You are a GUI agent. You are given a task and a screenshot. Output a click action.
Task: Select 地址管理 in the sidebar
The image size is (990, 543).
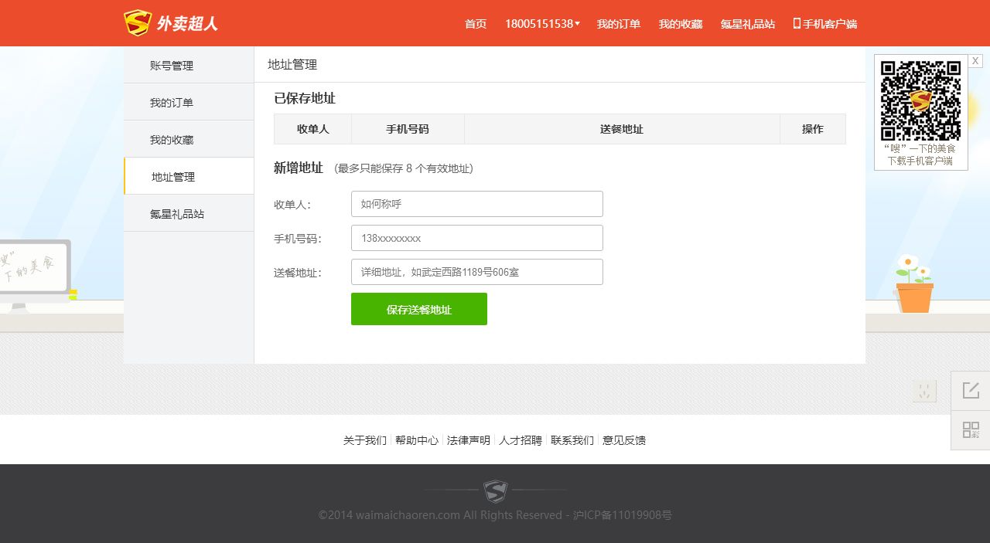(x=173, y=177)
